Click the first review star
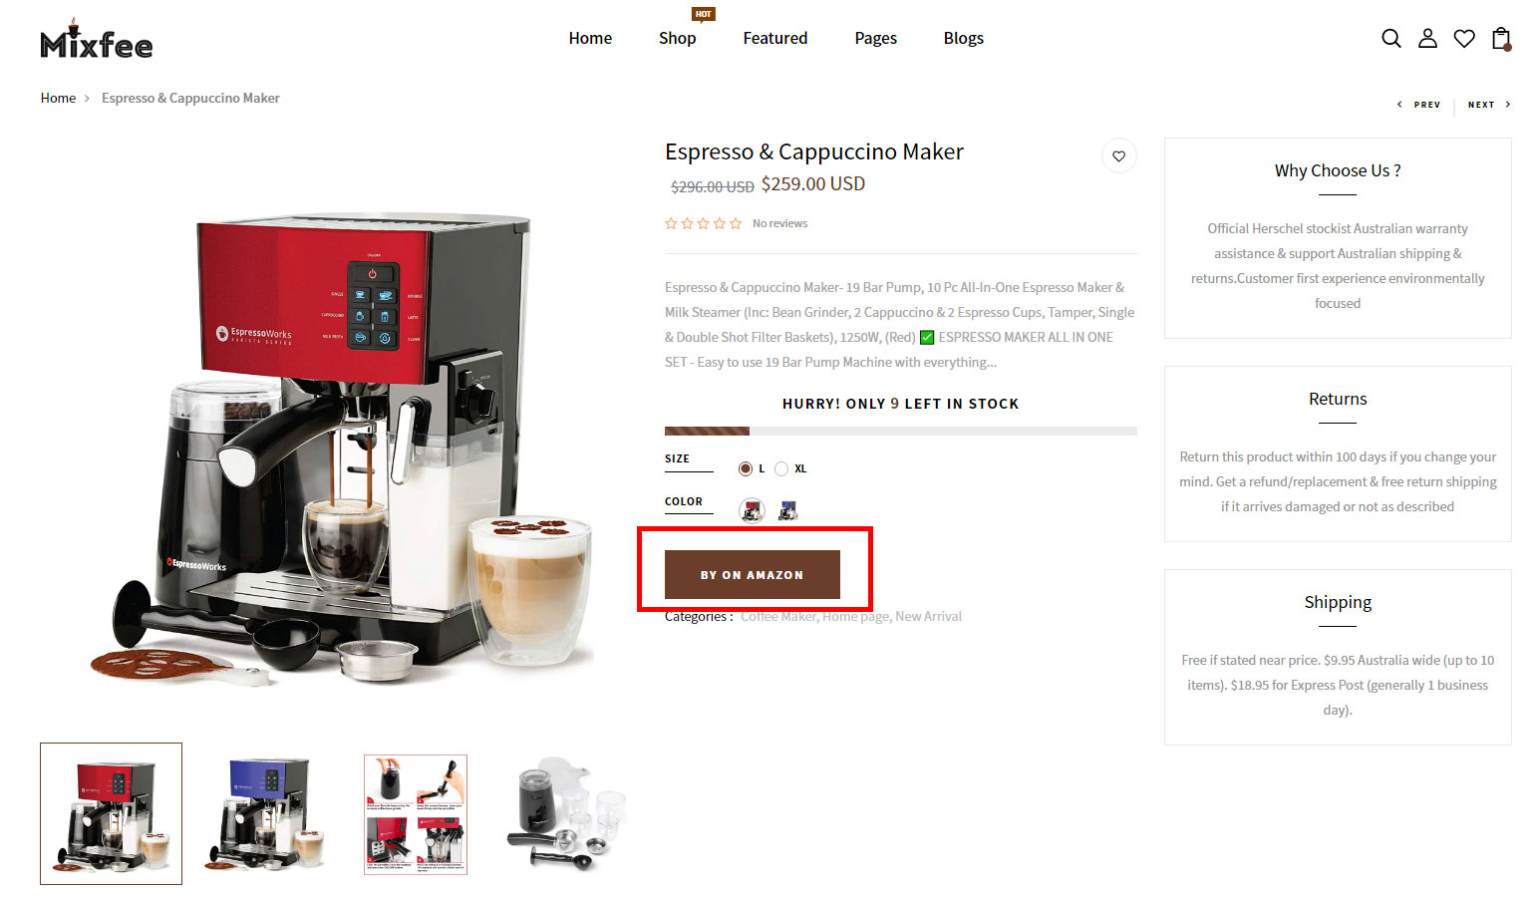The height and width of the screenshot is (901, 1532). pyautogui.click(x=671, y=223)
